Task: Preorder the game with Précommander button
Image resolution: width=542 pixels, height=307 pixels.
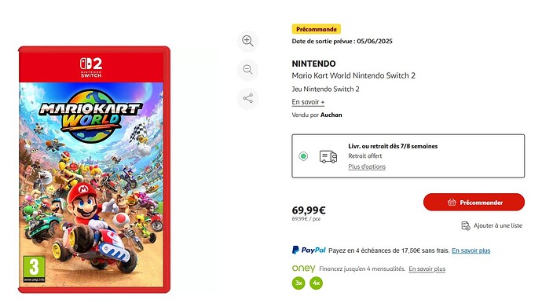Action: [474, 203]
